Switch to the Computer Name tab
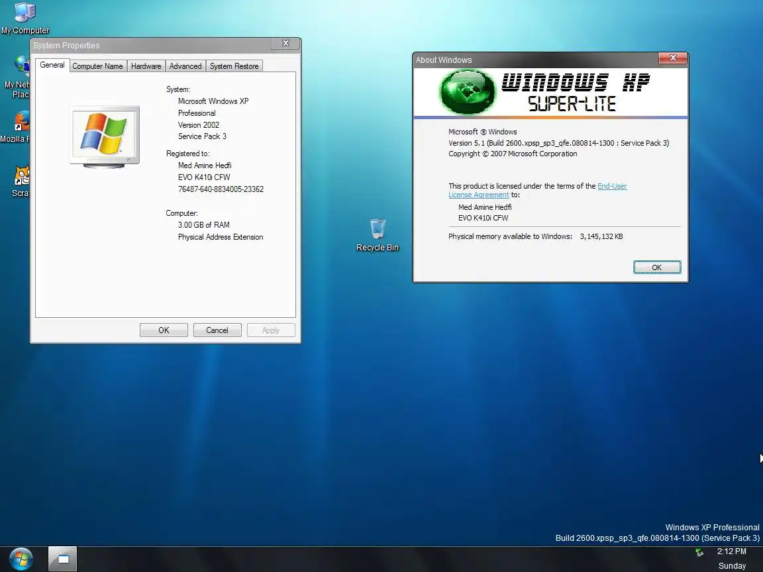The width and height of the screenshot is (763, 572). 97,66
